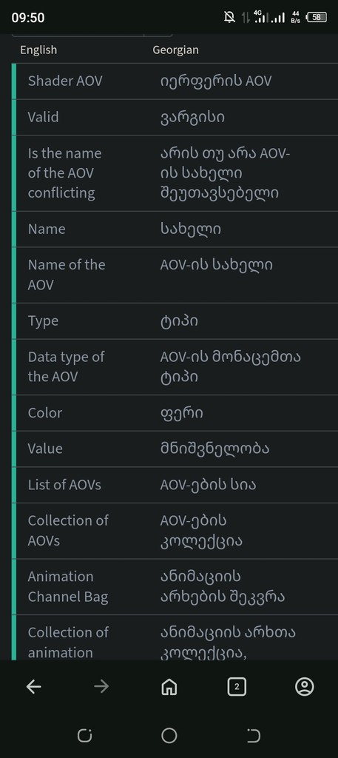Screen dimensions: 338x758
Task: Open the profile account icon
Action: click(x=304, y=686)
